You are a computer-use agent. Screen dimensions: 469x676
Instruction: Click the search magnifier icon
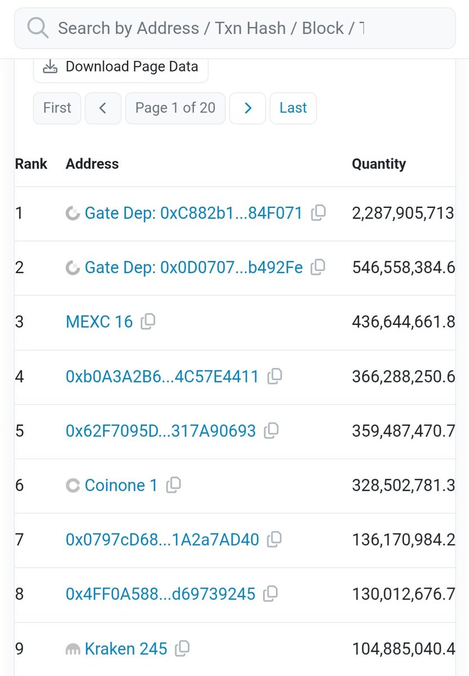(x=38, y=28)
